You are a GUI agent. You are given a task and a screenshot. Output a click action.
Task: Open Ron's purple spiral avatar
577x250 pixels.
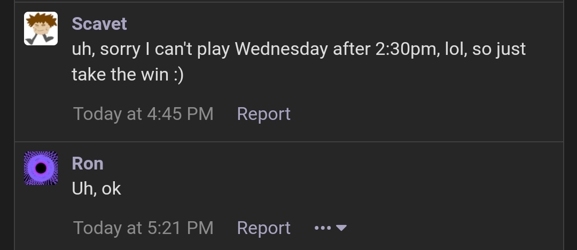point(41,168)
